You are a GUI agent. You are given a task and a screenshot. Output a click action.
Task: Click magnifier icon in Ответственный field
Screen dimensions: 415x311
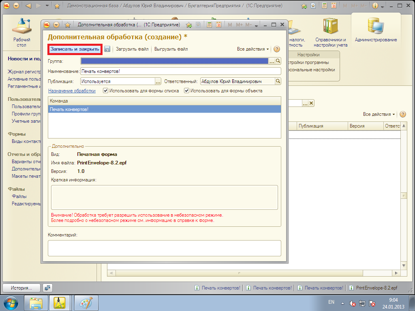(x=278, y=81)
